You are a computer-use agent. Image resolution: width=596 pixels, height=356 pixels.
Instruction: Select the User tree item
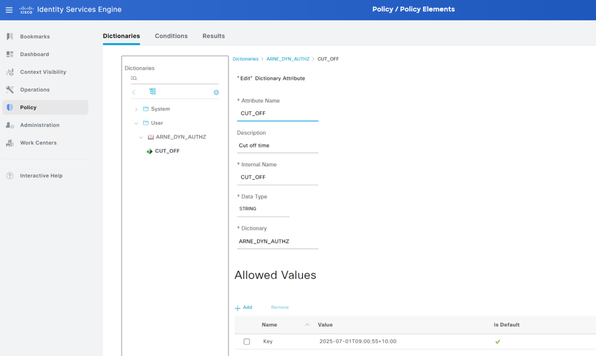point(157,123)
